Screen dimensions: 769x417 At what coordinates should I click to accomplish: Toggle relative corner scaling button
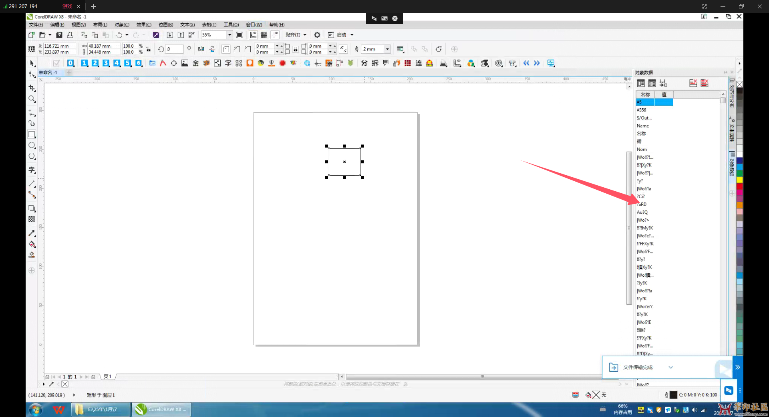click(344, 49)
